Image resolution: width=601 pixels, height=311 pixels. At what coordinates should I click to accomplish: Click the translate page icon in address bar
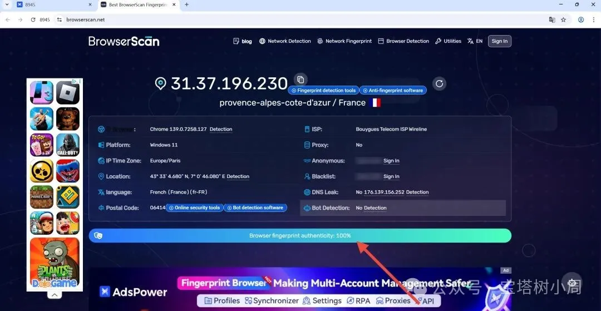point(551,19)
